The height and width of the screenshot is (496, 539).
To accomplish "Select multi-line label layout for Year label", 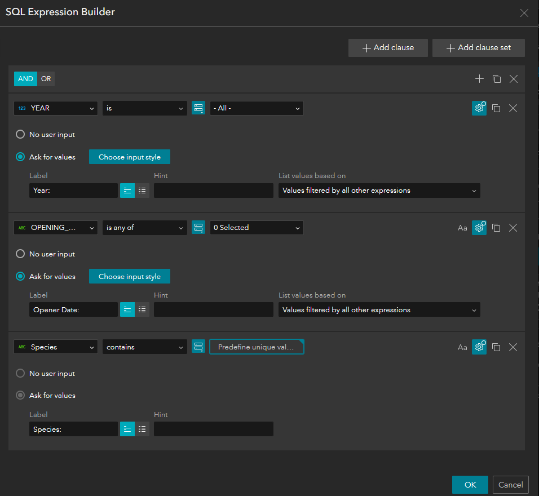I will [x=142, y=191].
